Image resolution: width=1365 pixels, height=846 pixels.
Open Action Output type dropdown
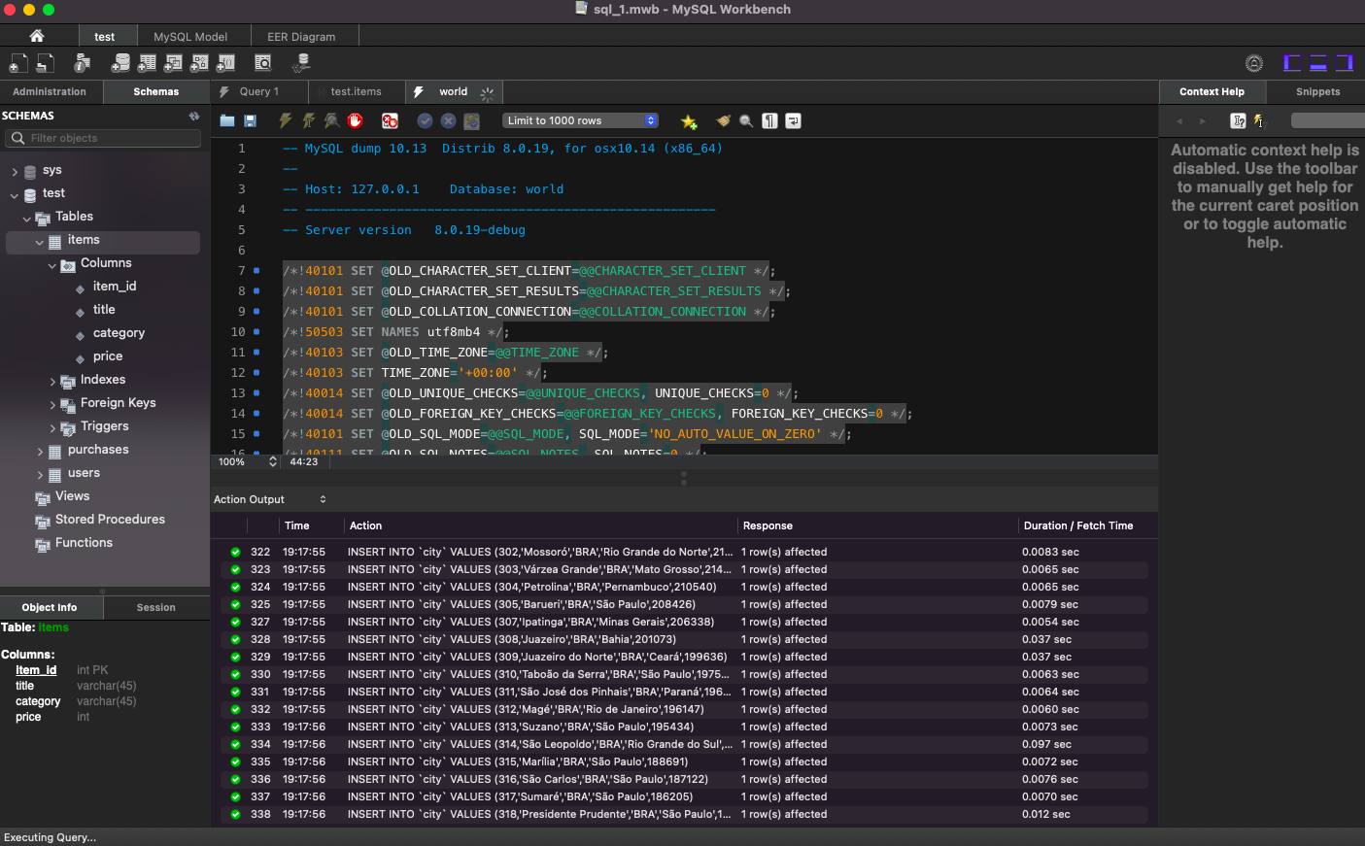click(x=270, y=499)
